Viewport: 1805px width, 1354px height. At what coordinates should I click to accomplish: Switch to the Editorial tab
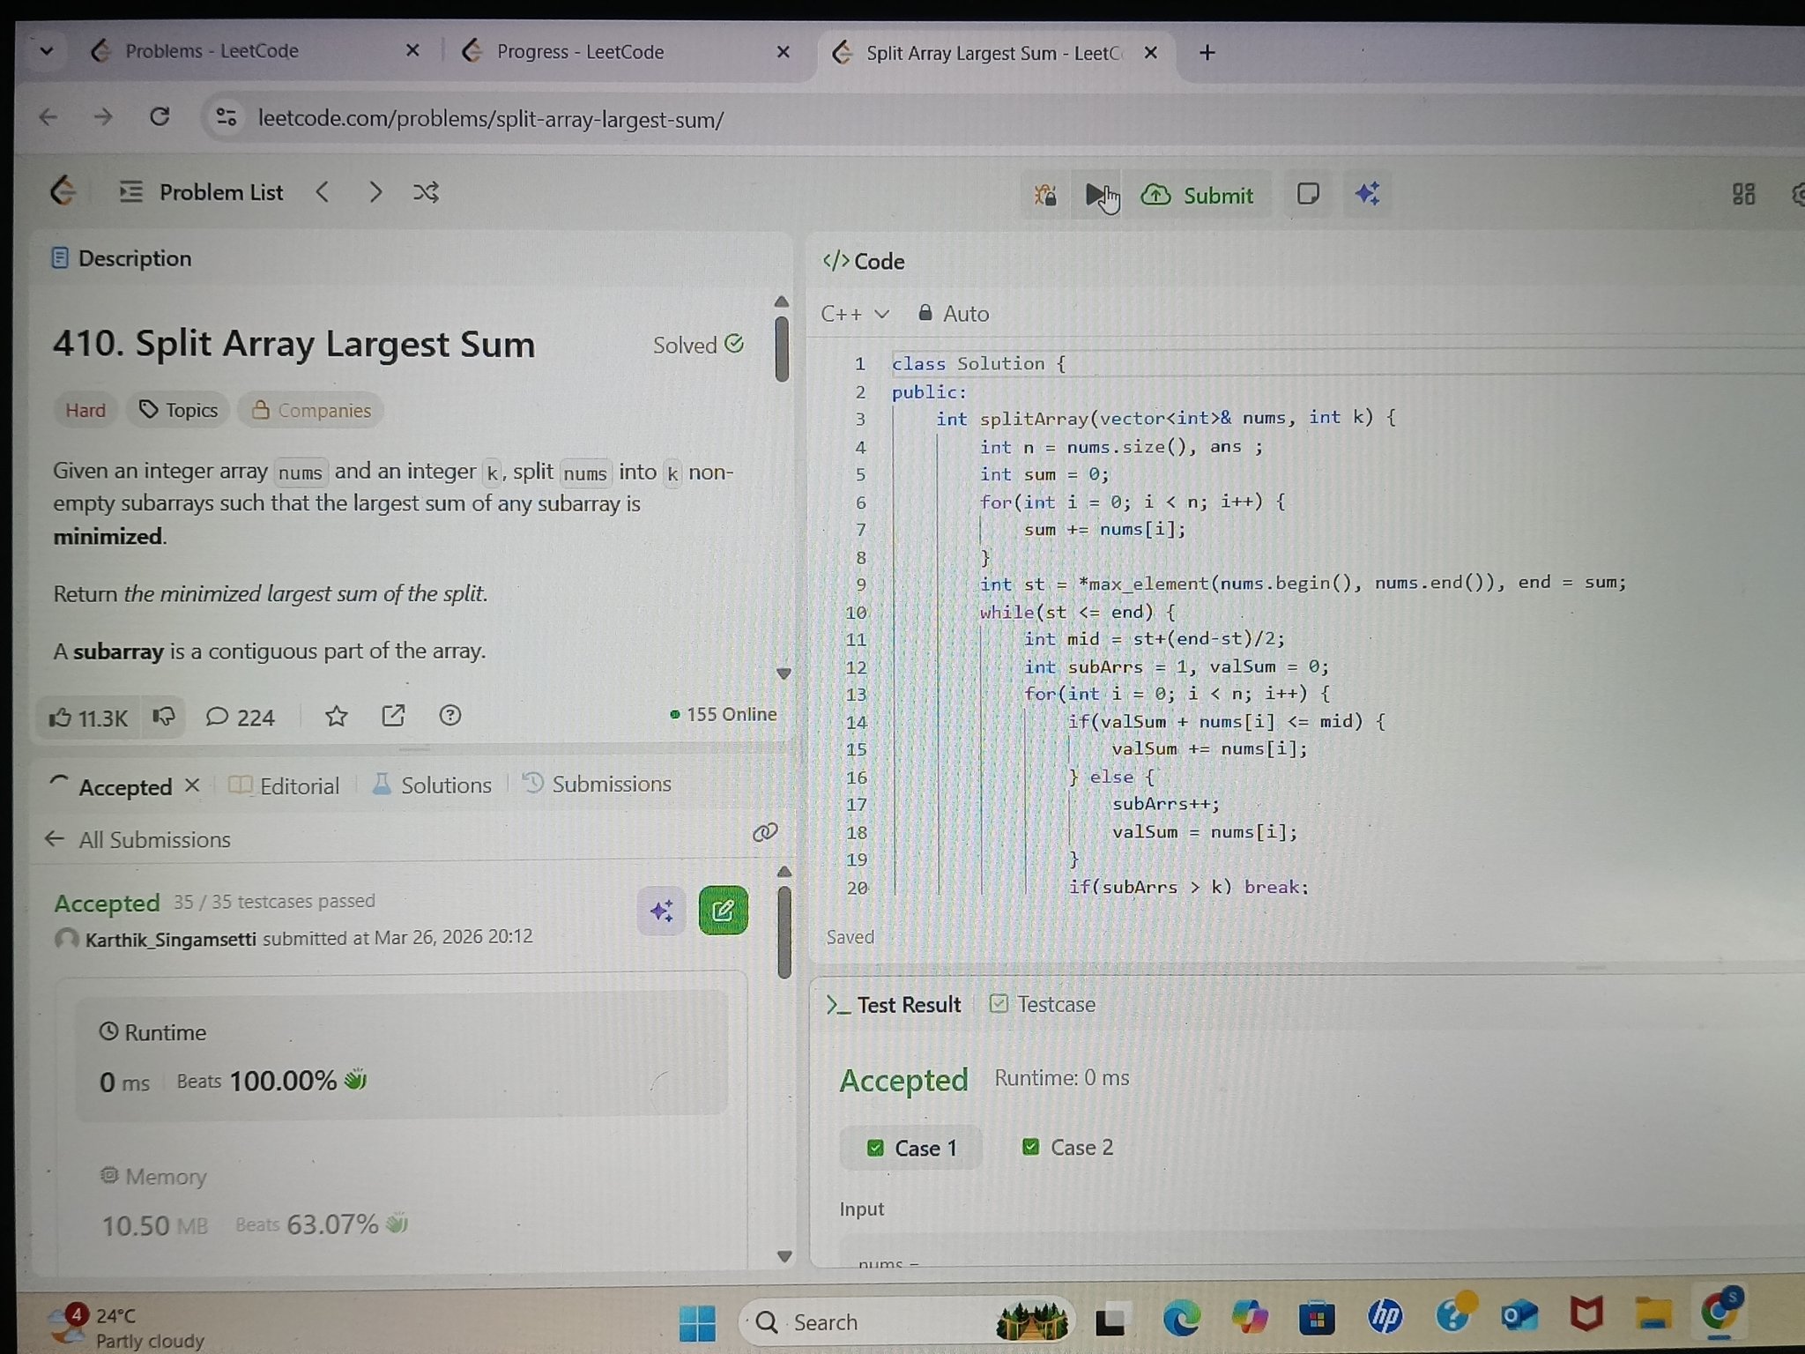285,785
